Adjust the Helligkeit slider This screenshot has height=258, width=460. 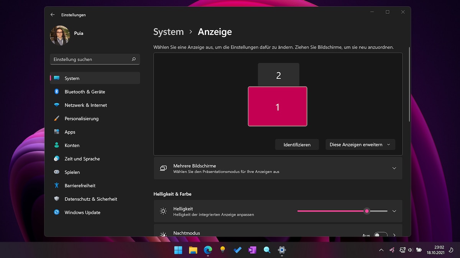(366, 211)
